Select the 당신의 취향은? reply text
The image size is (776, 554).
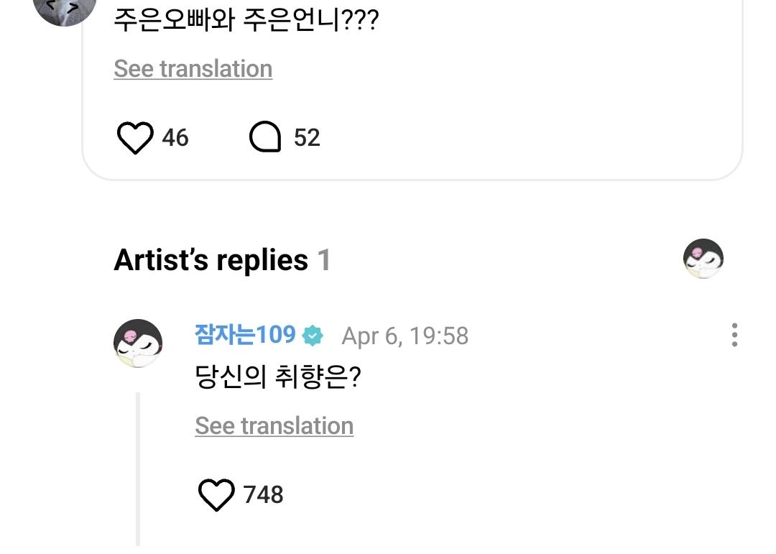click(278, 377)
